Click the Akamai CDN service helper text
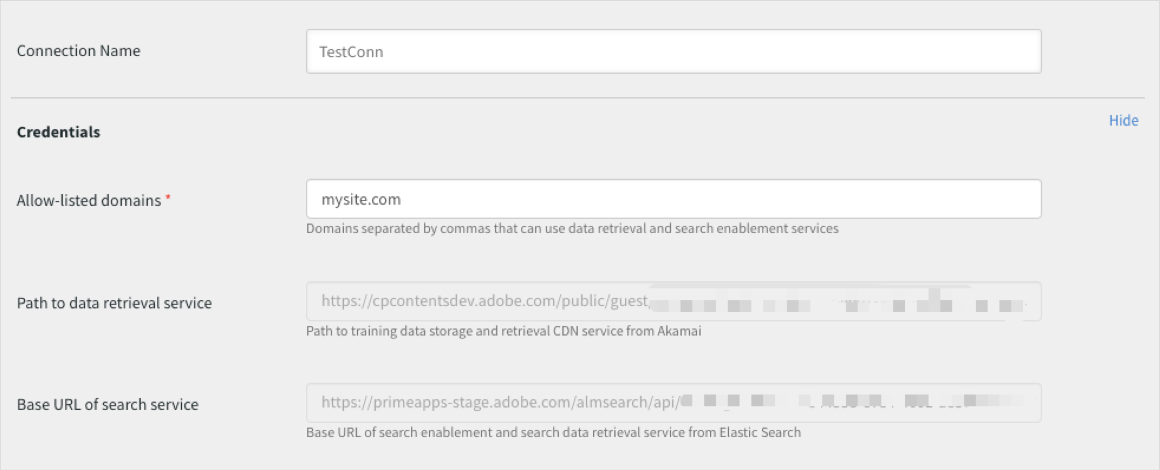Image resolution: width=1160 pixels, height=470 pixels. point(503,331)
